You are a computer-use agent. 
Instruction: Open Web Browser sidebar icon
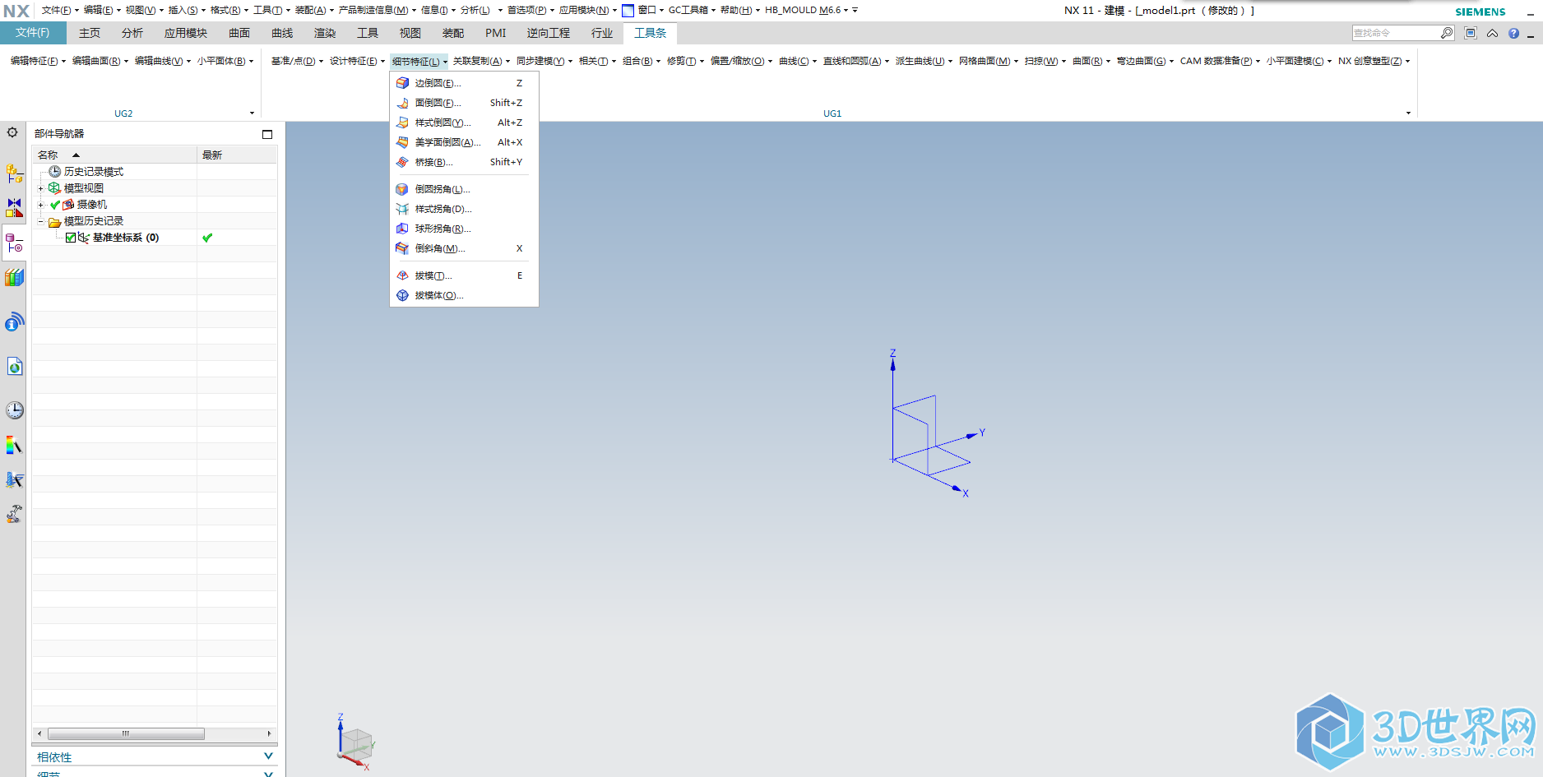click(x=14, y=367)
